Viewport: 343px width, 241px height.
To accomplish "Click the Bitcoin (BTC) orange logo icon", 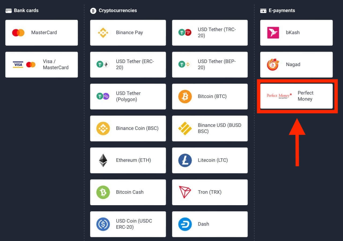I will pyautogui.click(x=185, y=96).
